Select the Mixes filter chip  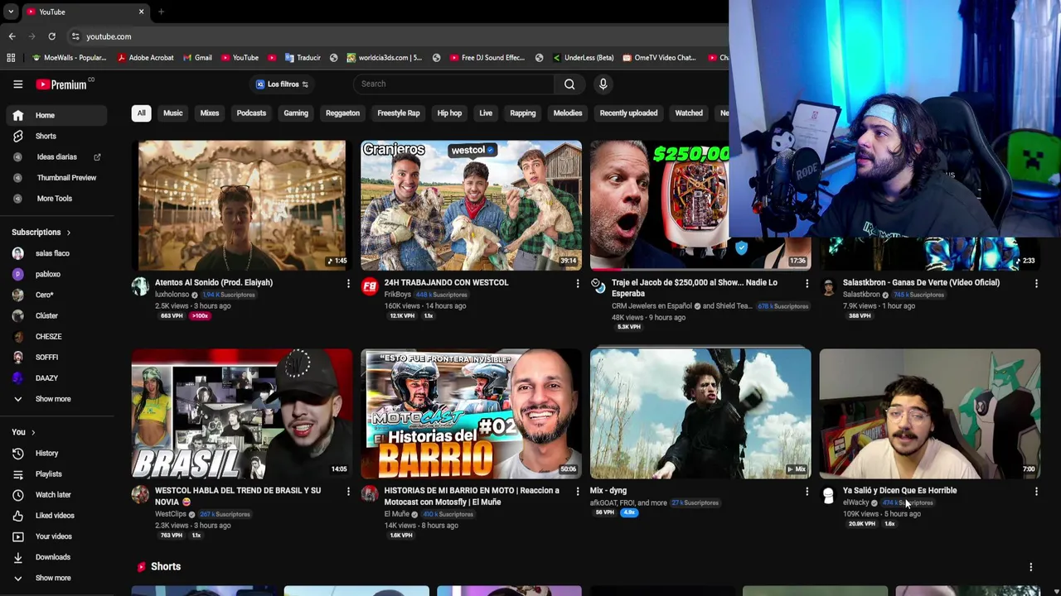click(209, 113)
